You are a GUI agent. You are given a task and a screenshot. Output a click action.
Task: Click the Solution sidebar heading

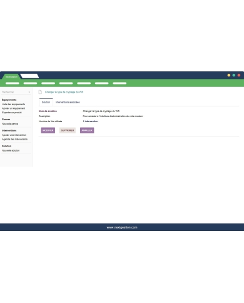tap(7, 146)
